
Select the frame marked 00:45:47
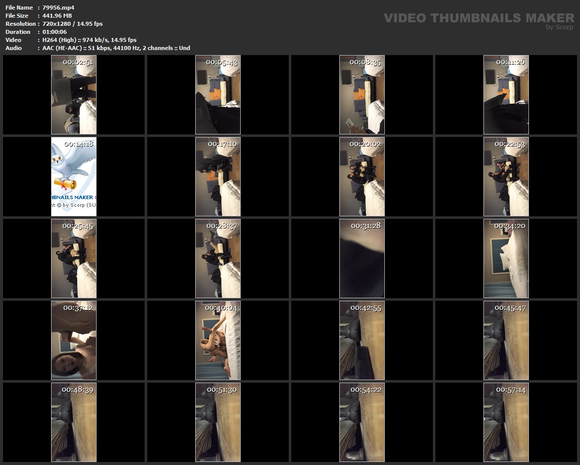(x=506, y=340)
